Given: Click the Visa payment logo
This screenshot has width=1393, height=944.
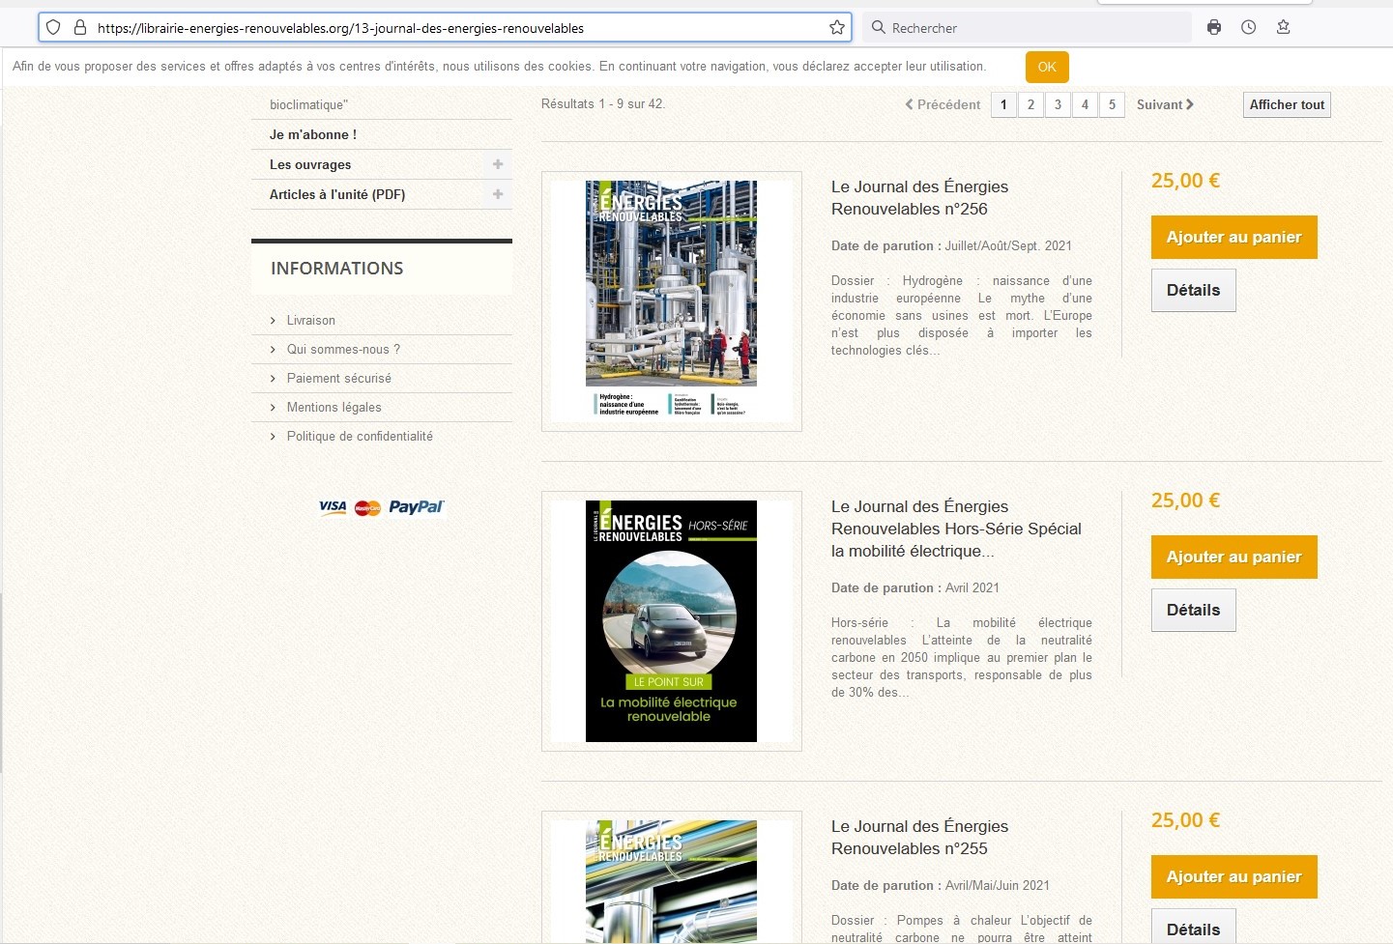Looking at the screenshot, I should click(333, 507).
